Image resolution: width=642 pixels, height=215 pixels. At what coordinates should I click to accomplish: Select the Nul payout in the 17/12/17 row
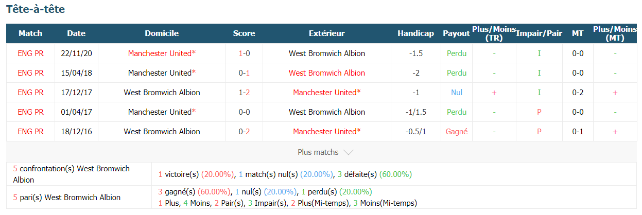coord(457,93)
